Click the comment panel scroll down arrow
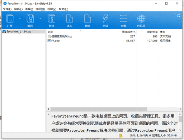The height and width of the screenshot is (140, 184). coord(180,130)
